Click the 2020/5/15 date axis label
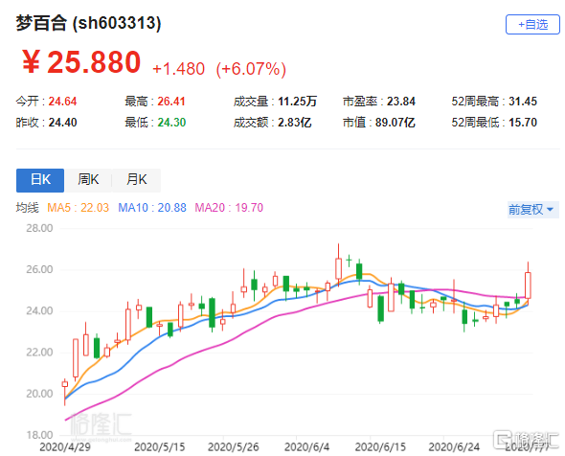Viewport: 565px width, 456px height. (x=160, y=447)
